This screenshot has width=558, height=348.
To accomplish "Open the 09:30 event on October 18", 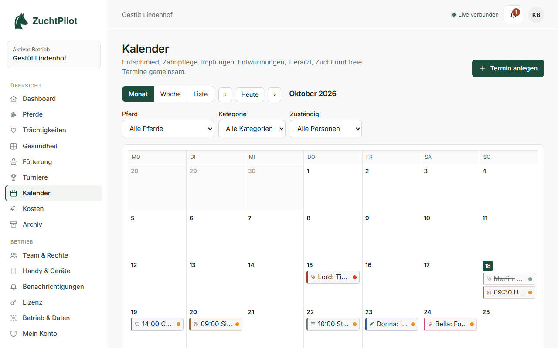I will pos(509,292).
